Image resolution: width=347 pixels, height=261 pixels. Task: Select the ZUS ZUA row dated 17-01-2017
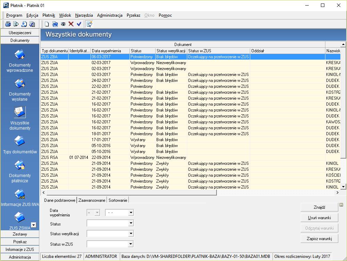click(190, 140)
